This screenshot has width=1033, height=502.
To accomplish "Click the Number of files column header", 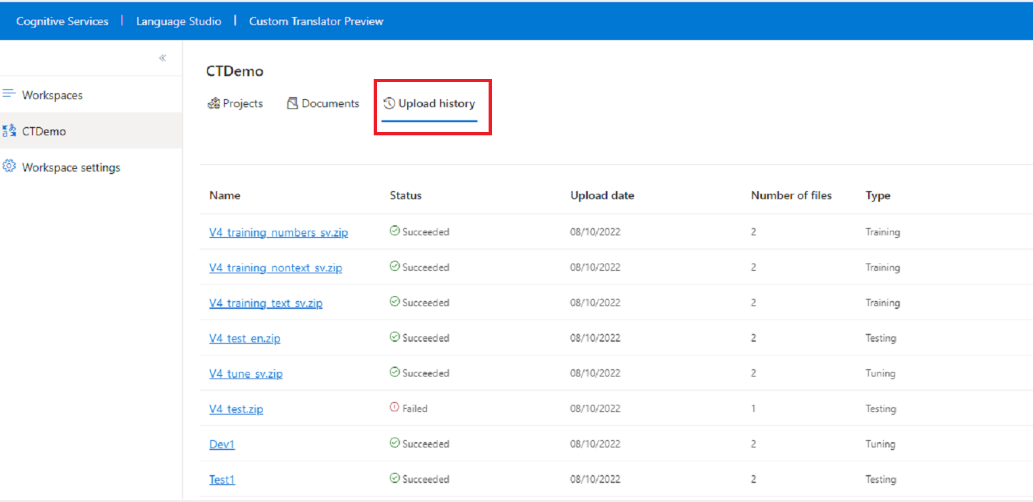I will 791,195.
